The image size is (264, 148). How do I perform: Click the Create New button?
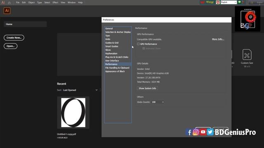14,37
